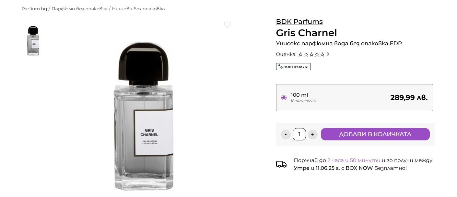Open Нишови без опаковка breadcrumb
Screen dimensions: 457x197
point(138,9)
